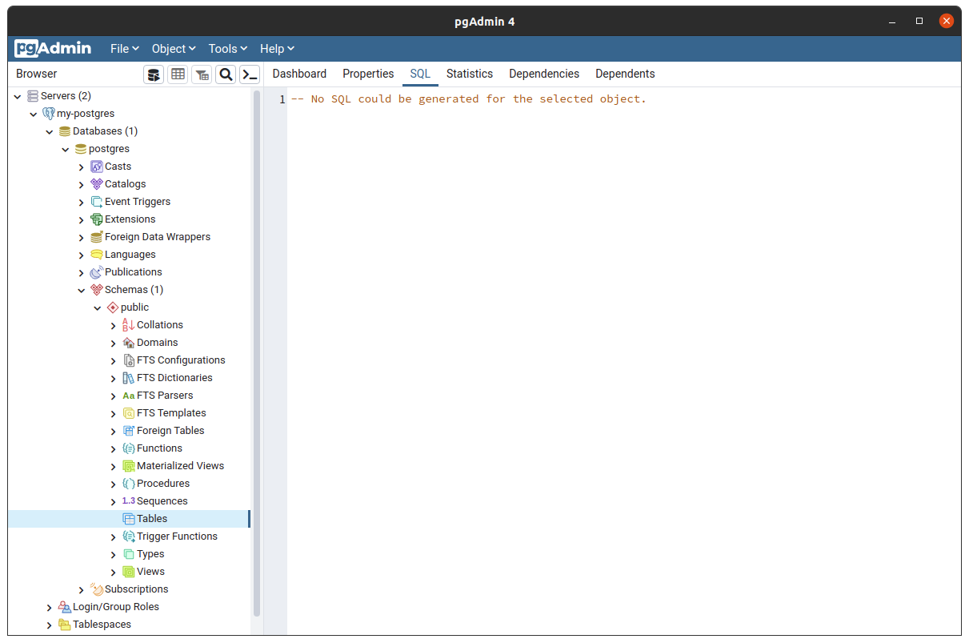Viewport: 969px width, 643px height.
Task: Collapse the public schema chevron
Action: tap(98, 307)
